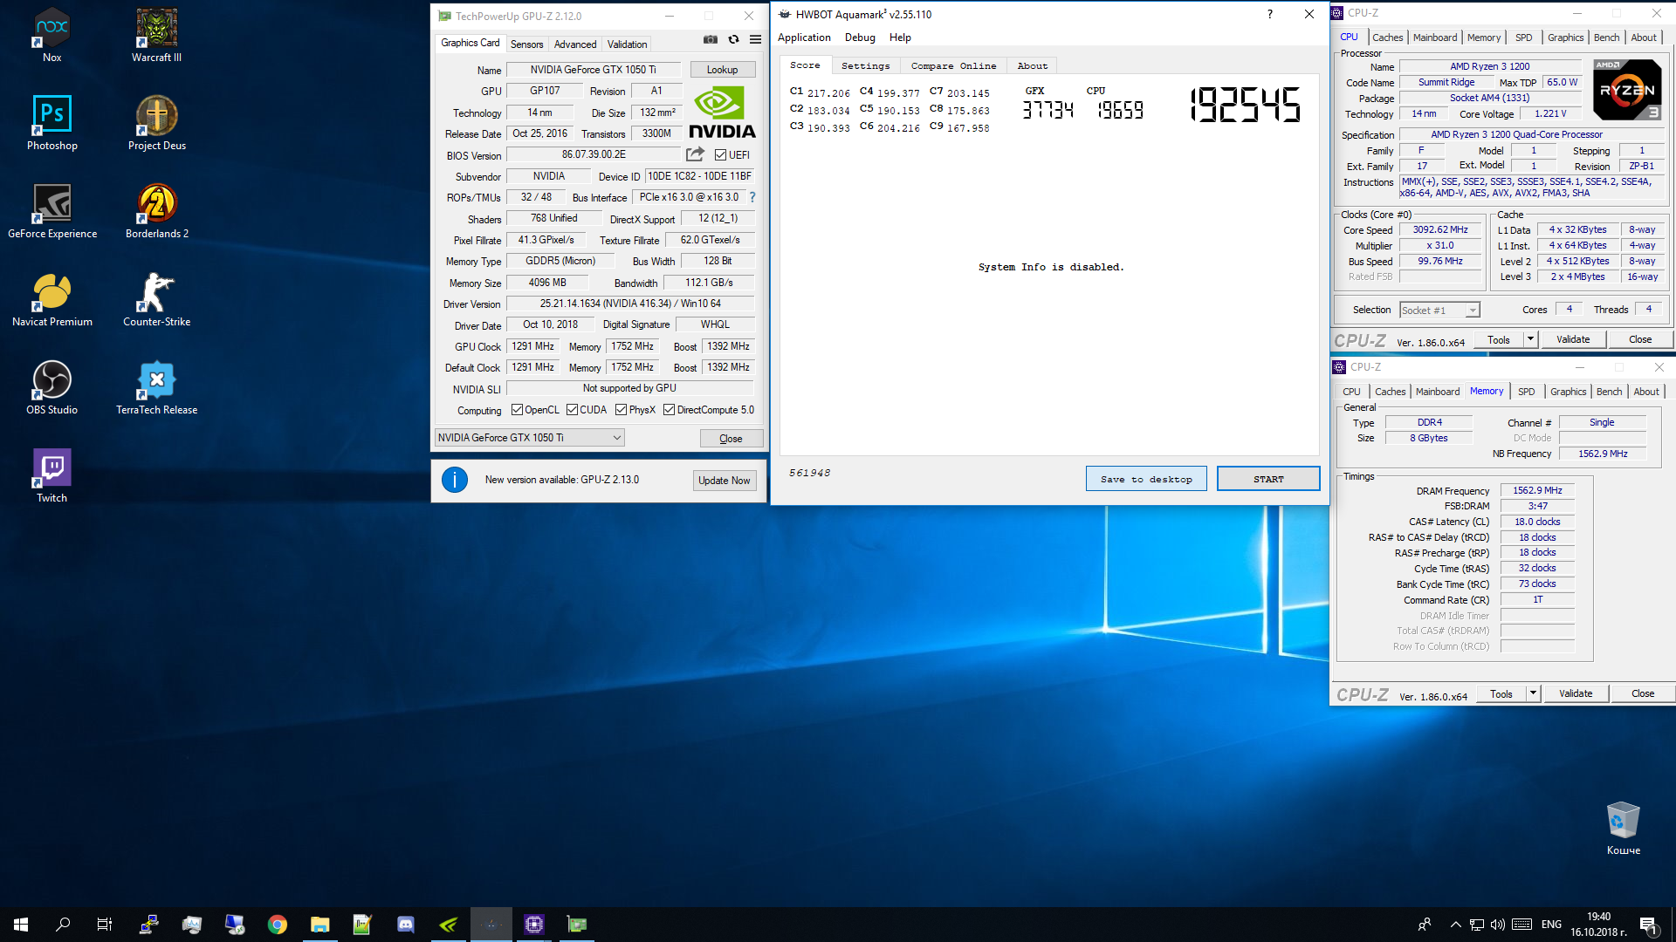Open the Windows Start menu
This screenshot has width=1676, height=942.
pos(21,925)
